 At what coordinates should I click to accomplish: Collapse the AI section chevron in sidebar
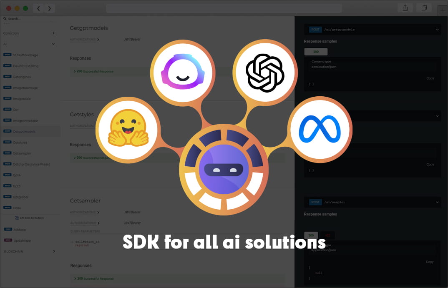click(x=53, y=44)
